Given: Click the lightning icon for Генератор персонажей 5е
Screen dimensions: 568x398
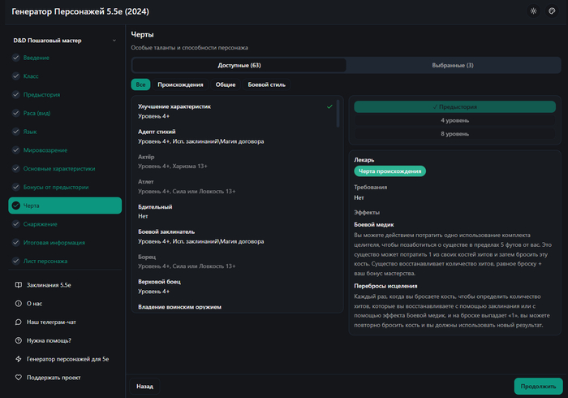Looking at the screenshot, I should pyautogui.click(x=18, y=359).
